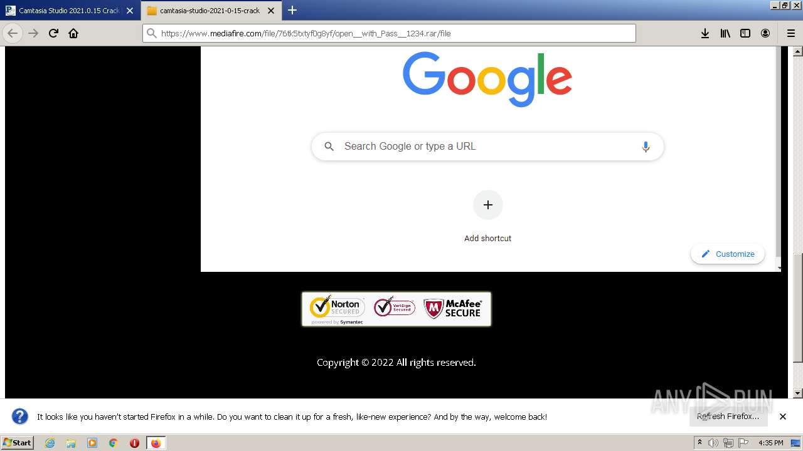Go forward to the next page
The image size is (803, 451).
click(x=33, y=33)
